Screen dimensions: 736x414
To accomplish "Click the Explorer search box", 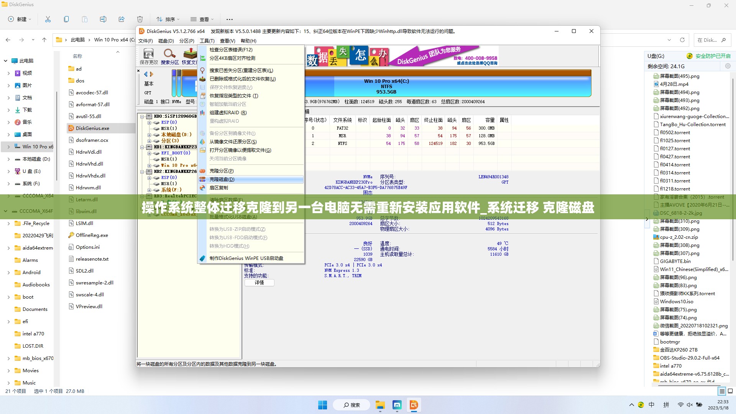I will (x=712, y=40).
